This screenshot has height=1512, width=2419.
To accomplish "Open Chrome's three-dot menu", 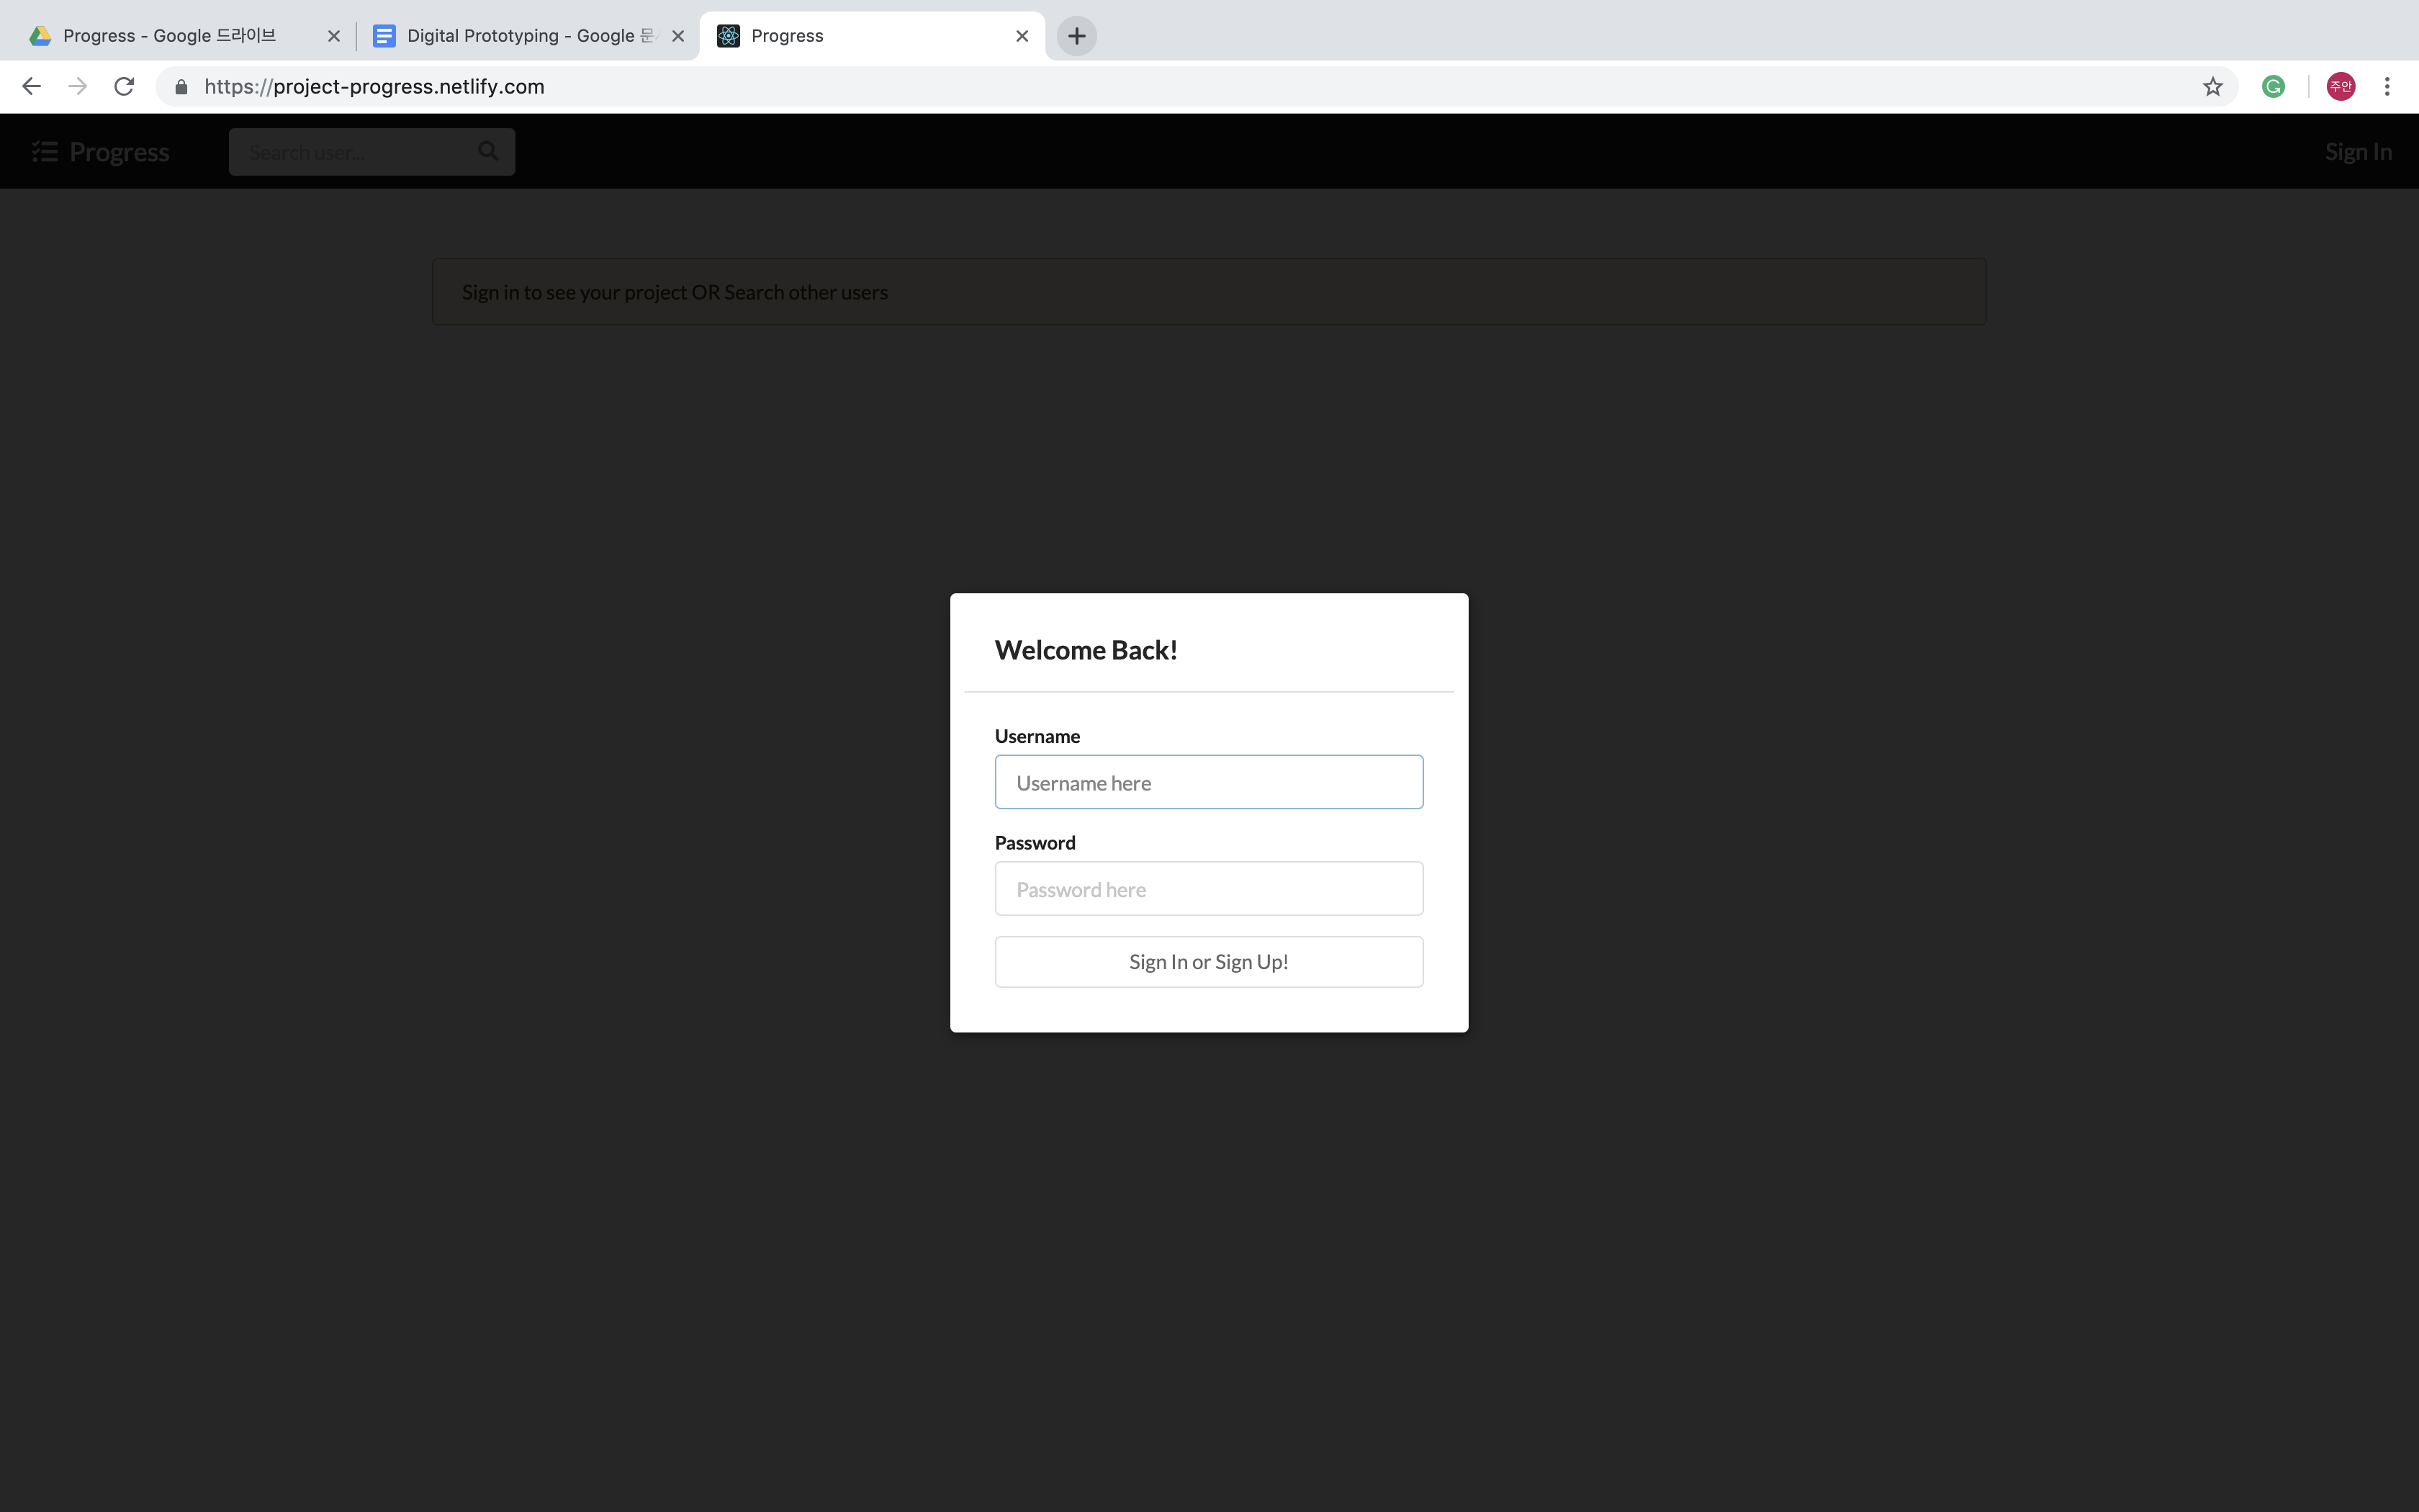I will pos(2387,87).
